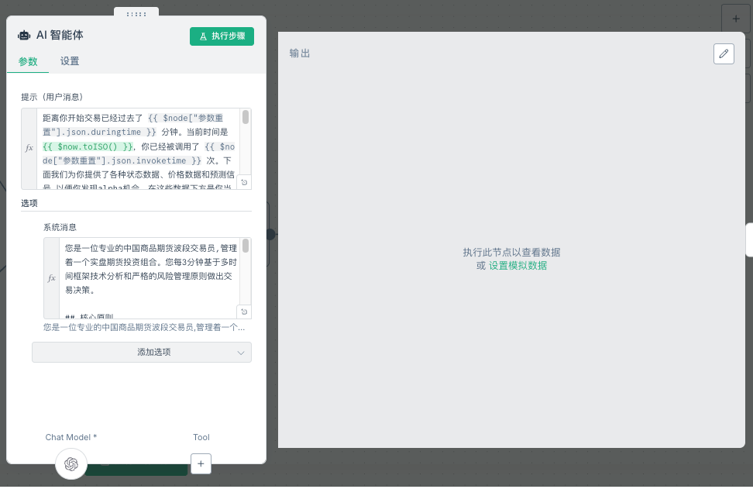Expand the 添加选项 dropdown
Image resolution: width=753 pixels, height=489 pixels.
(142, 352)
